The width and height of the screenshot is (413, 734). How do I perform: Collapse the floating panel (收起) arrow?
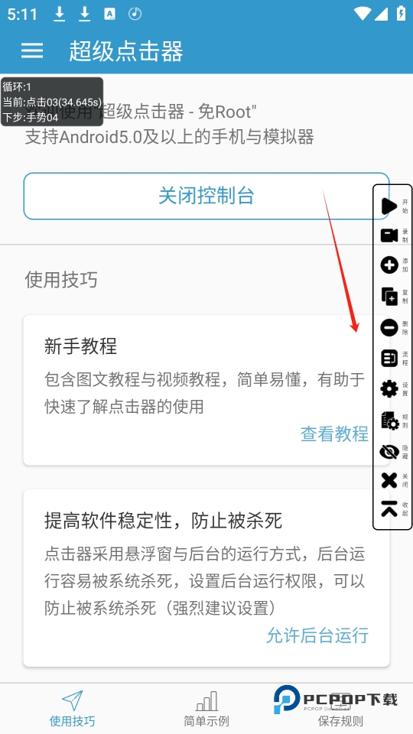[389, 508]
